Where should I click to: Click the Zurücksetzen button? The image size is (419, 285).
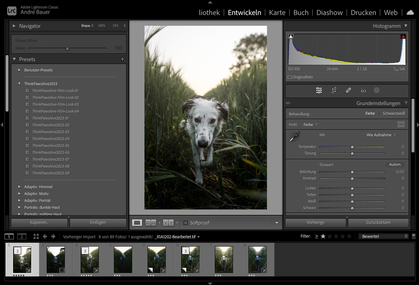378,223
